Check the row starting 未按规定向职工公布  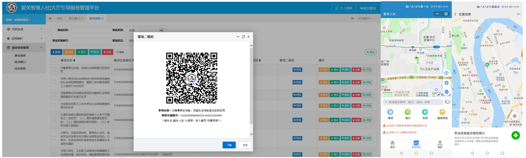coord(54,105)
